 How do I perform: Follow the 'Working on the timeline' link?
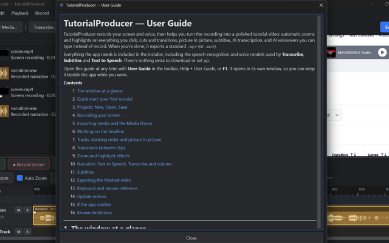point(100,131)
